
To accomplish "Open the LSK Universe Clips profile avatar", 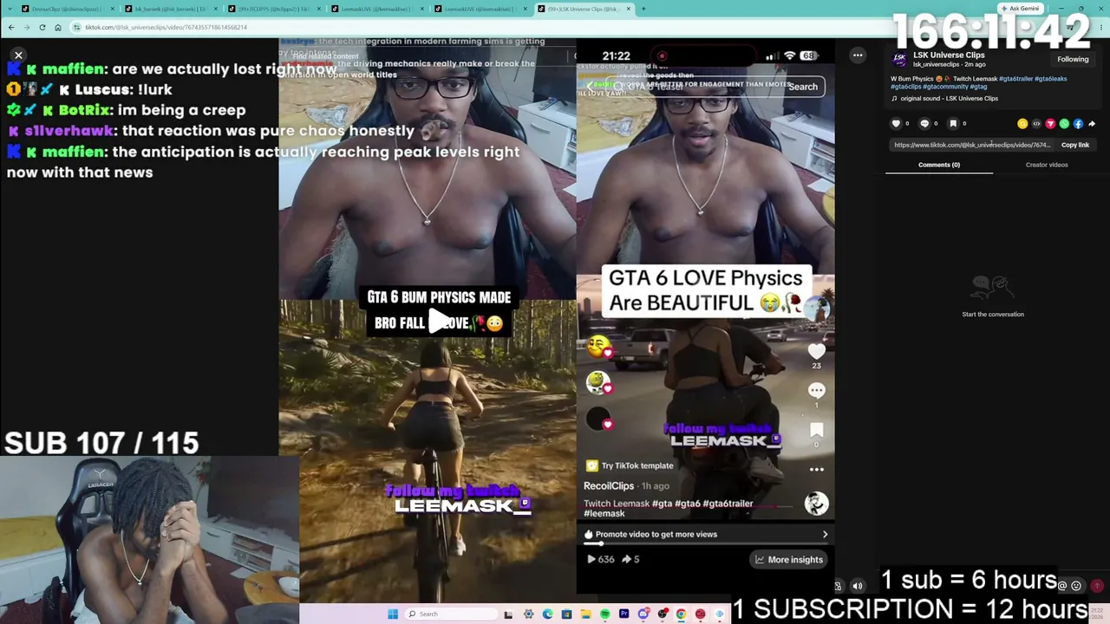I will (899, 59).
